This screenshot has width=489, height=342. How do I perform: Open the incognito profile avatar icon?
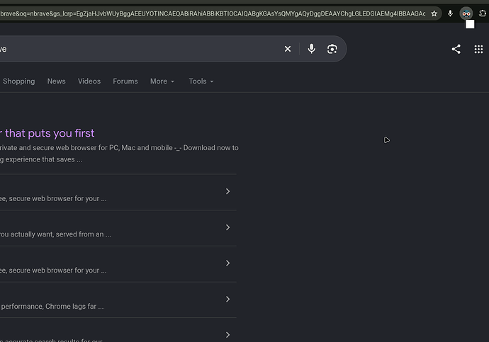pyautogui.click(x=466, y=13)
